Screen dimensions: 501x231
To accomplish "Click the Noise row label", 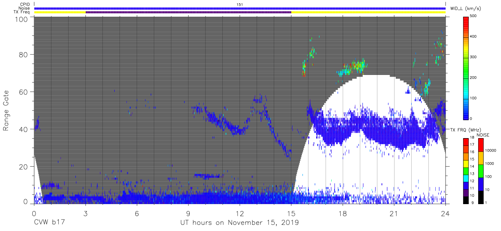I will (x=24, y=8).
